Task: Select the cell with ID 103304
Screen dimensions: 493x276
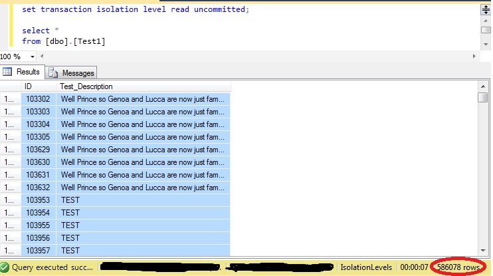Action: click(x=39, y=124)
